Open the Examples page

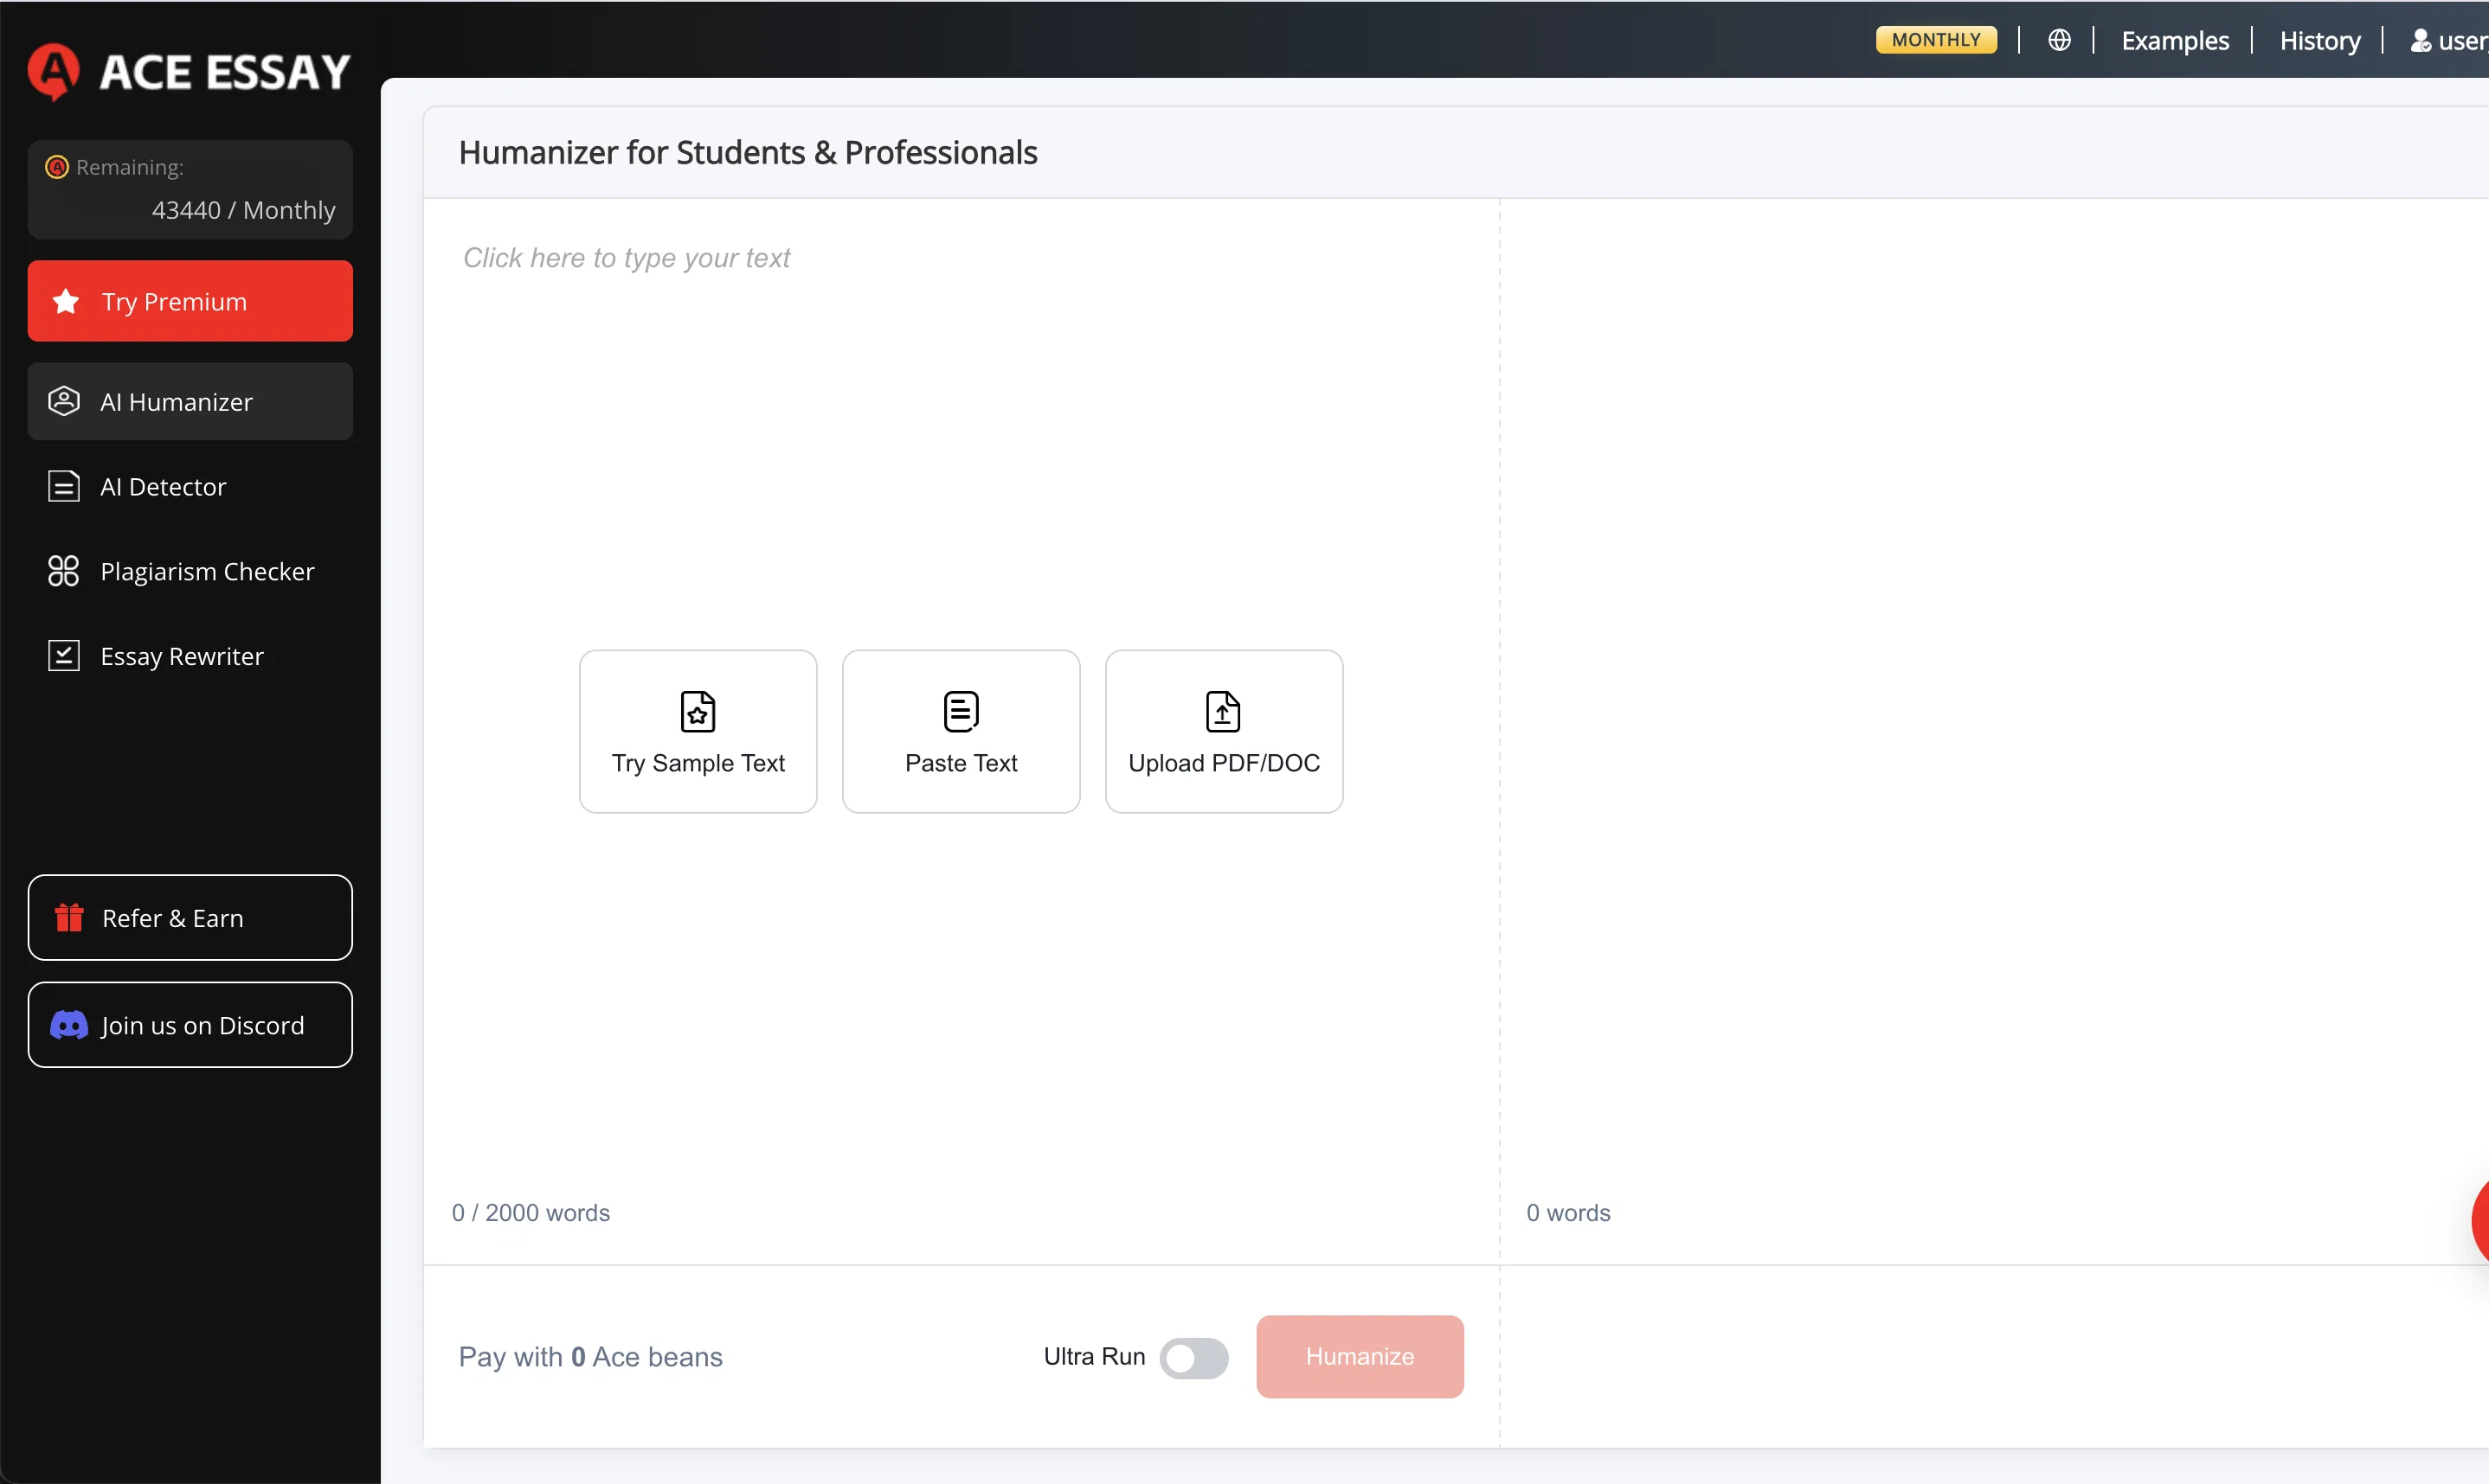pos(2175,40)
